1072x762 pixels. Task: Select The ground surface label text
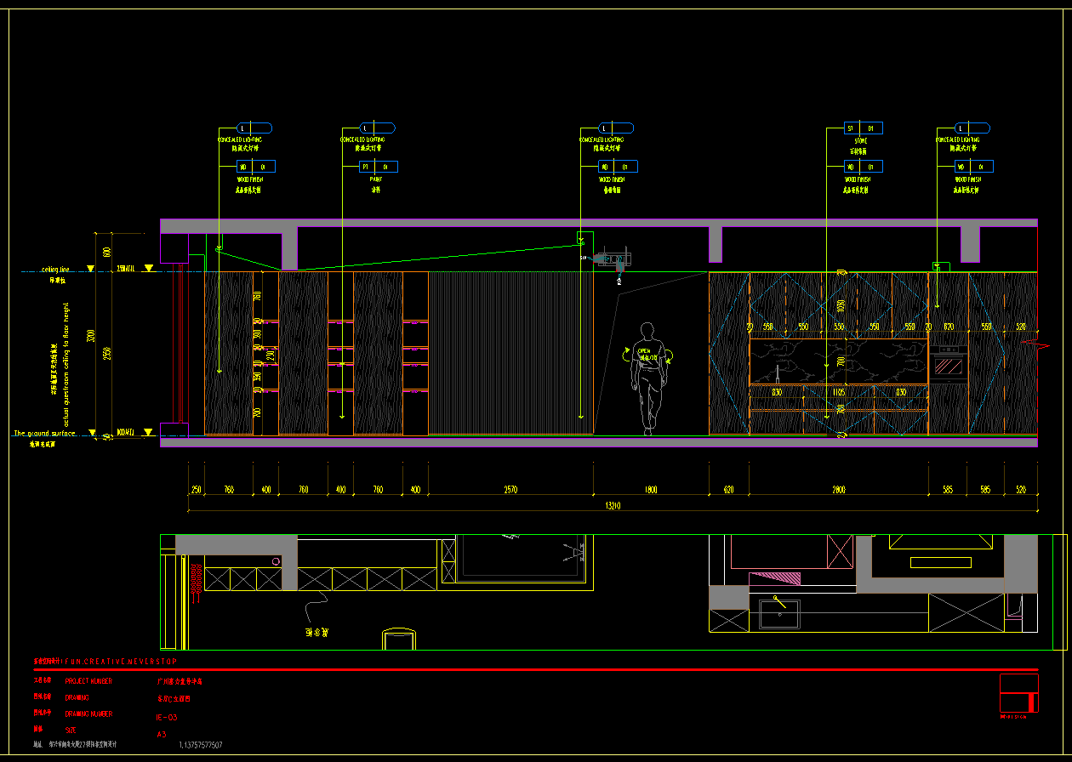pos(44,434)
